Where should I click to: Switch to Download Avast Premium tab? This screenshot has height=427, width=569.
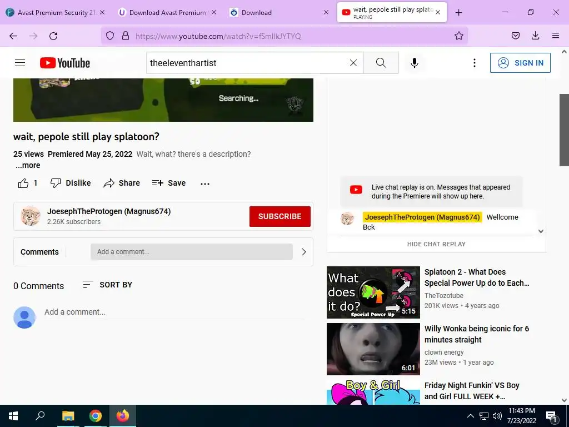click(x=167, y=13)
